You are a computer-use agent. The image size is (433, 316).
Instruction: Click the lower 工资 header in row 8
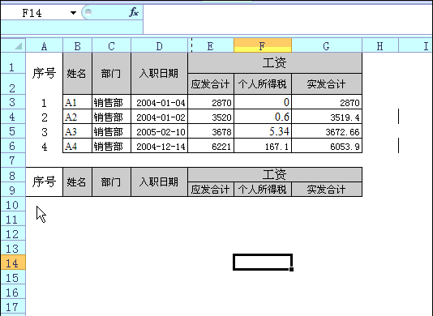pos(275,174)
